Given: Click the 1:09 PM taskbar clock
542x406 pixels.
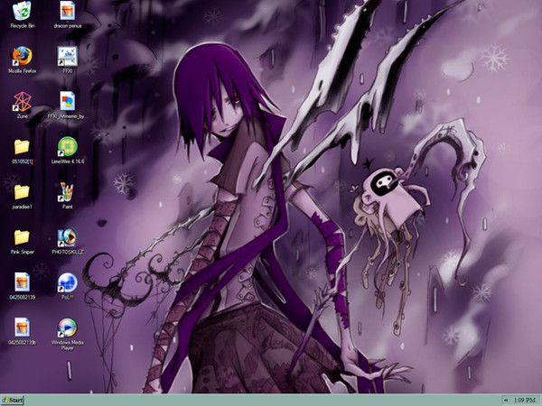Looking at the screenshot, I should pos(524,400).
